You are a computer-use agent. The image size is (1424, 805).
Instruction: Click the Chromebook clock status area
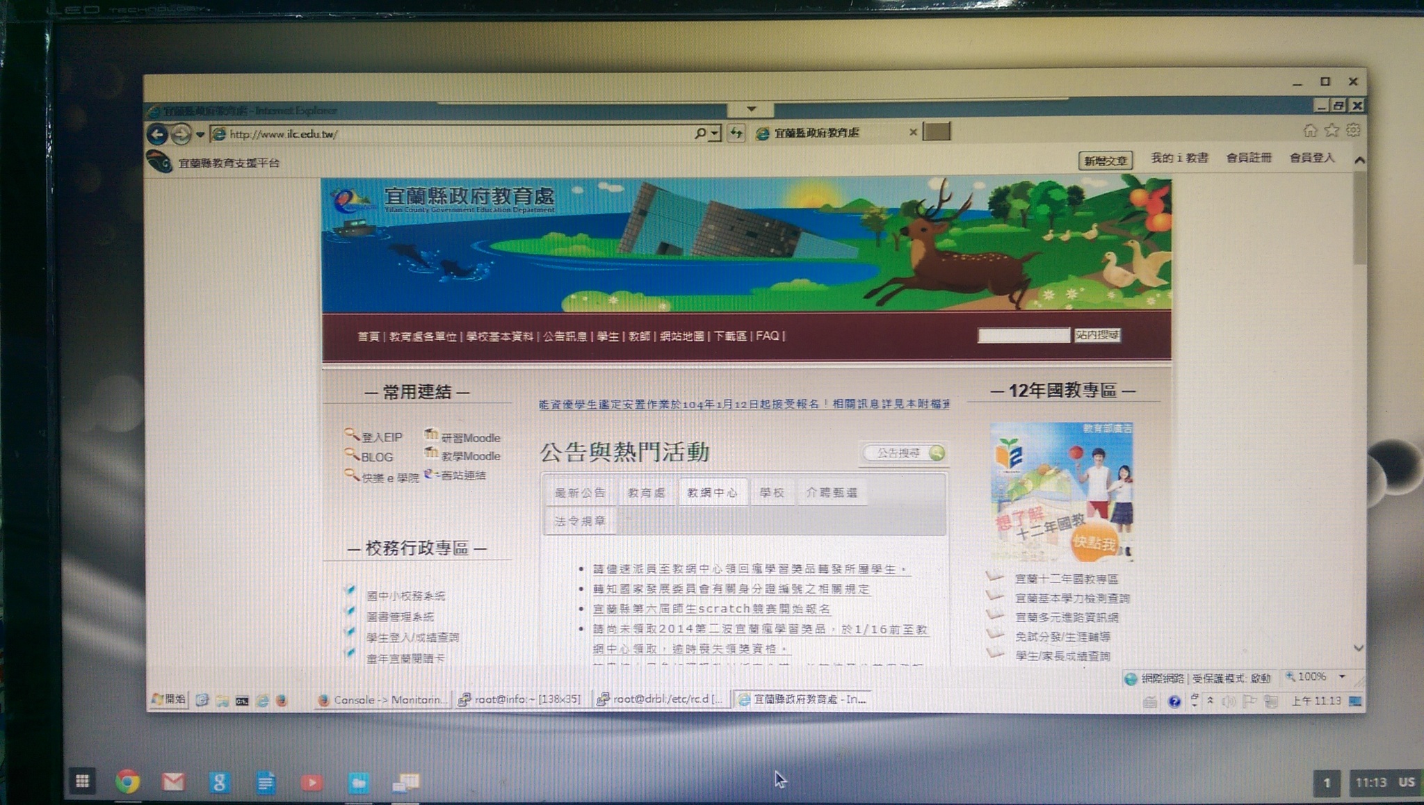coord(1384,782)
